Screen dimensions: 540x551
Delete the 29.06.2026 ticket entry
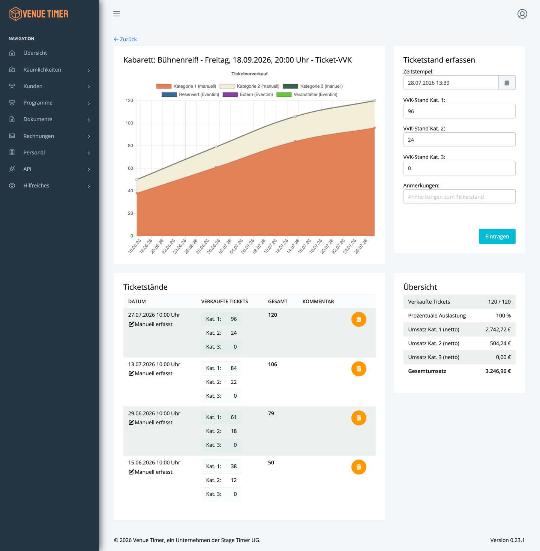tap(358, 418)
